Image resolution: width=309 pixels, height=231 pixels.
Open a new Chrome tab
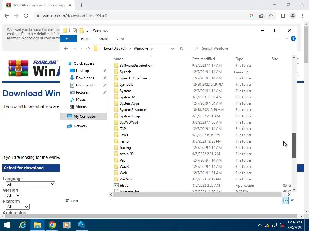coord(81,5)
